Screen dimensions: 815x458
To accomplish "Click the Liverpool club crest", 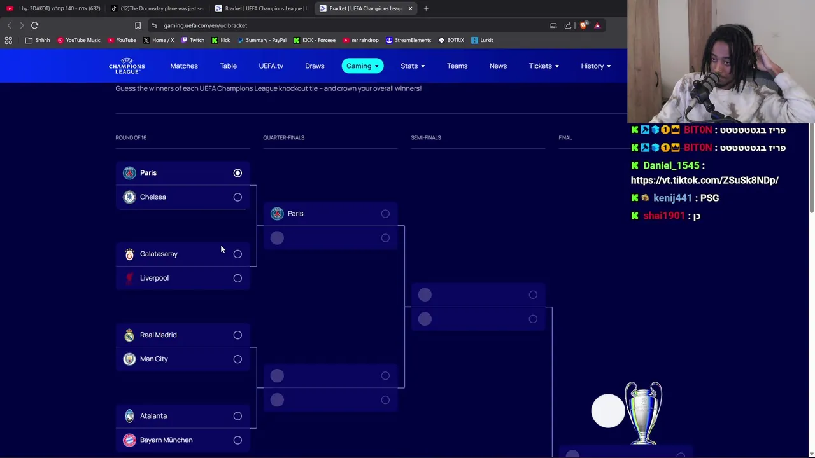I will [129, 278].
